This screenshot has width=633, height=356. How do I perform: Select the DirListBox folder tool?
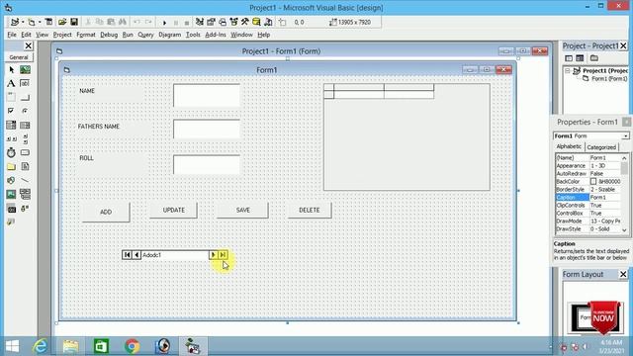click(11, 167)
